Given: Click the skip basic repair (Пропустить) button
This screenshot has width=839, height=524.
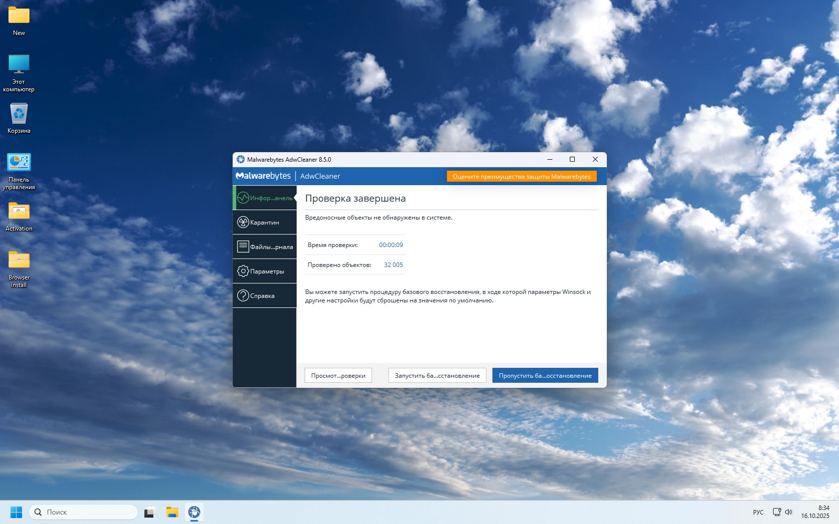Looking at the screenshot, I should 545,376.
